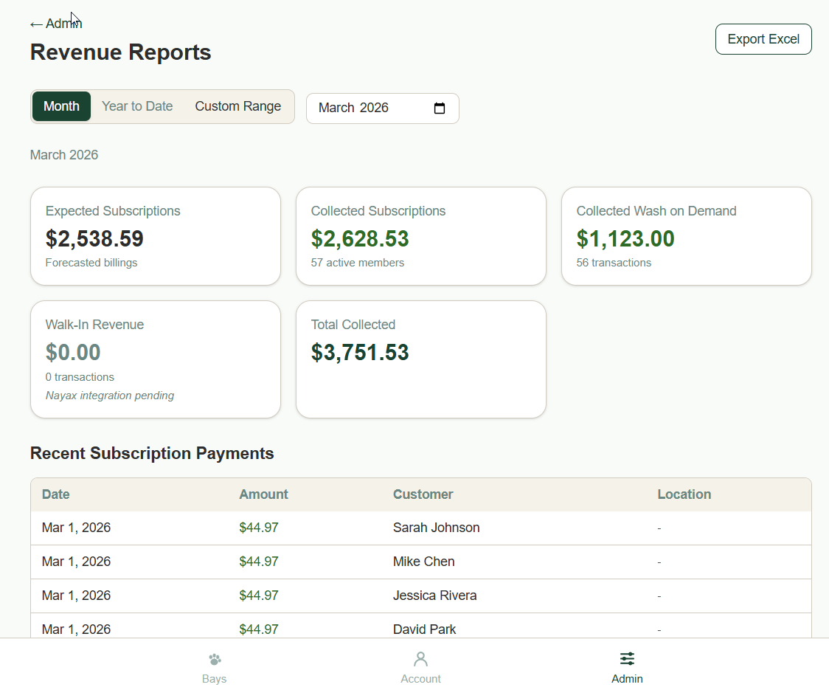829x690 pixels.
Task: Select the person icon above Account
Action: [x=420, y=659]
